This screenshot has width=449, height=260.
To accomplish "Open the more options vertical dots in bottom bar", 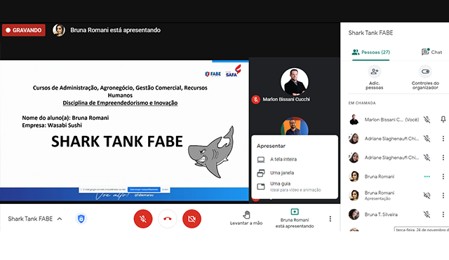I will pyautogui.click(x=330, y=219).
